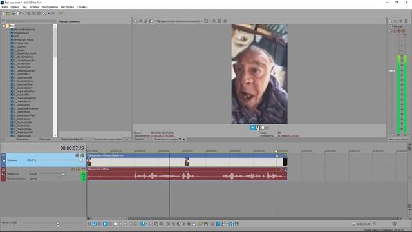Go to start of project in transport
Screen dimensions: 412x232
click(120, 224)
